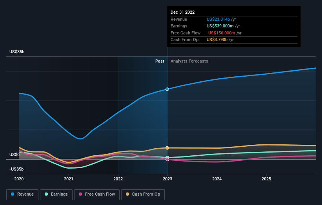Toggle the Free Cash Flow legend button

(97, 194)
